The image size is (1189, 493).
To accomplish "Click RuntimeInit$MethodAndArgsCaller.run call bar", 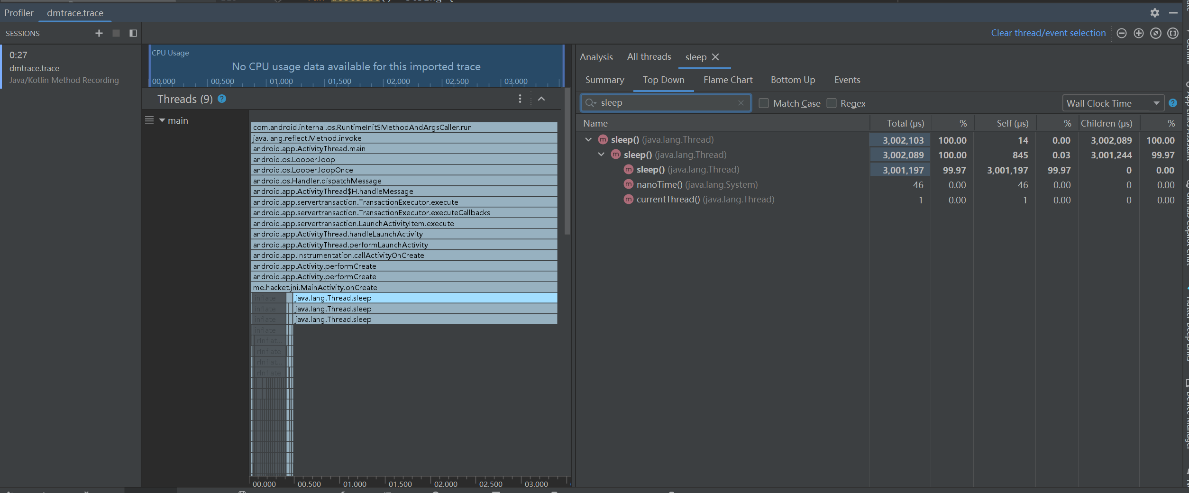I will pyautogui.click(x=404, y=127).
